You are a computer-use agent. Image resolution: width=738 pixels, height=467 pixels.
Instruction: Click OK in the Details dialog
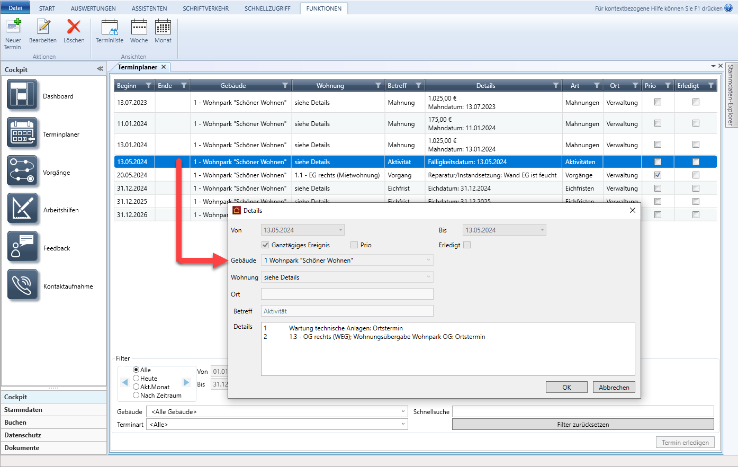(x=566, y=388)
